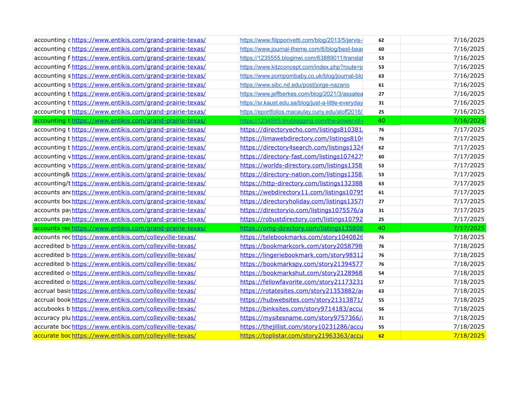This screenshot has height=401, width=519.
Task: Select the 'accrual book' keyword cell
Action: (52, 299)
